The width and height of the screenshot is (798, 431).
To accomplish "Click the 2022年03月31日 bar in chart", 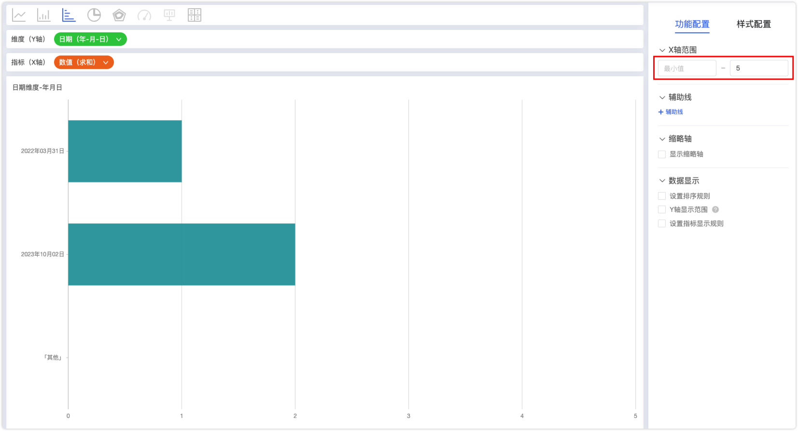I will coord(125,151).
